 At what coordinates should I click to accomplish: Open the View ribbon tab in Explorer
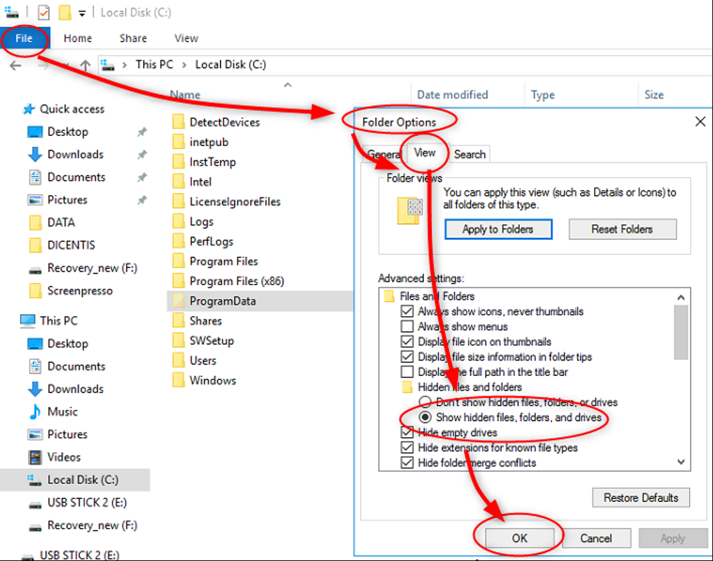point(186,38)
